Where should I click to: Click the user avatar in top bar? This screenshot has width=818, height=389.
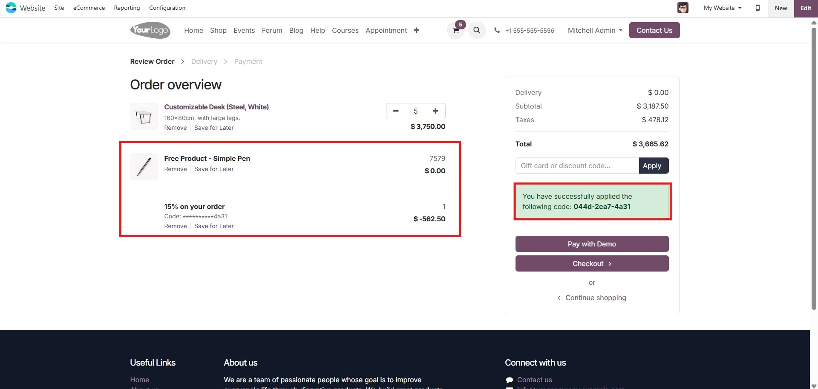coord(683,8)
